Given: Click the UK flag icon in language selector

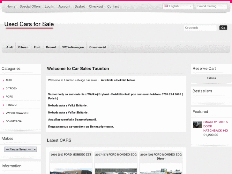Looking at the screenshot, I should [x=166, y=6].
